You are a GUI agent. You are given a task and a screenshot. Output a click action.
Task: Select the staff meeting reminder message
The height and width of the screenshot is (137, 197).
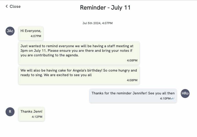tap(79, 53)
